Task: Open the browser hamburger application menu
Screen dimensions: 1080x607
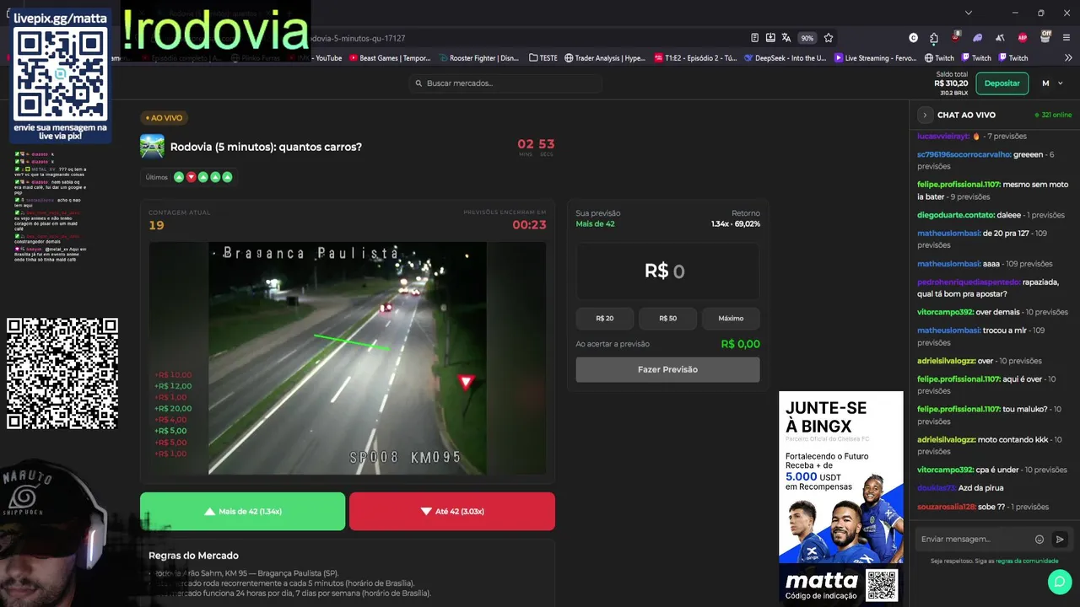Action: tap(1067, 38)
